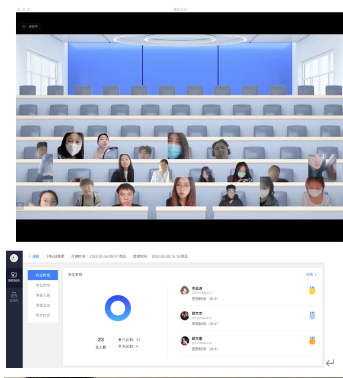Click the 已出勤 blue legend item
The image size is (343, 378).
pos(129,339)
